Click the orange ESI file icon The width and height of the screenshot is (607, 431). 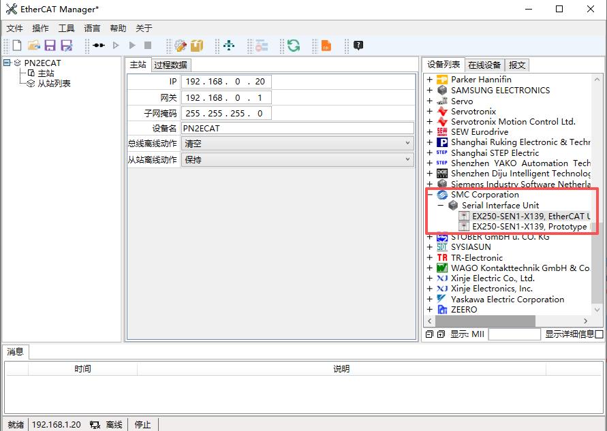[x=326, y=45]
